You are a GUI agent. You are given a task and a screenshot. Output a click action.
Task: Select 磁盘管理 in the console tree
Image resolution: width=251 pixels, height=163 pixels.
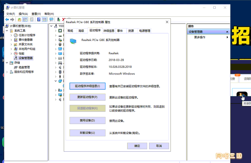pyautogui.click(x=24, y=67)
